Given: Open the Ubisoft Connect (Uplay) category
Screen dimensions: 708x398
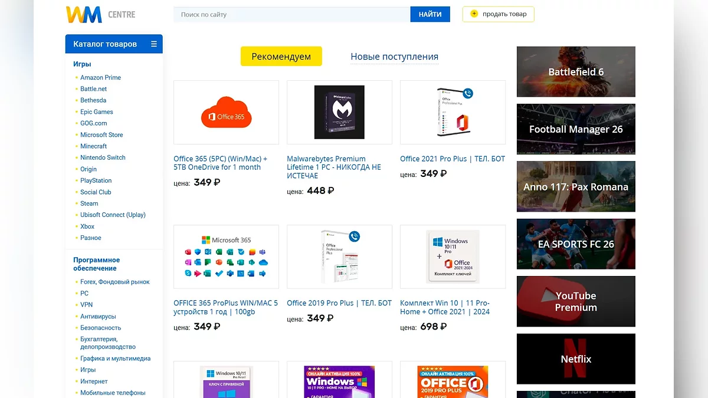Looking at the screenshot, I should pyautogui.click(x=113, y=215).
